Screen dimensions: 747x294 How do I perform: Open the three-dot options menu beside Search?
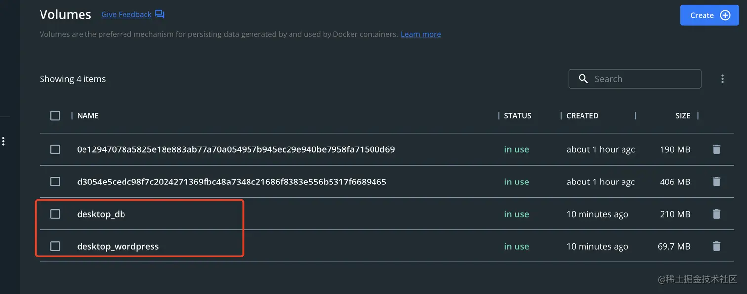(x=722, y=79)
